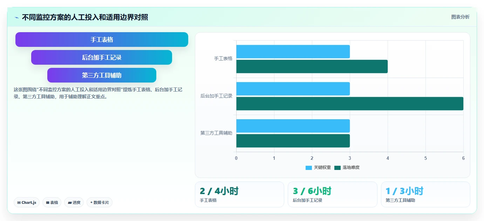This screenshot has width=484, height=221.
Task: Click the description paragraph starting 这张图围绕
Action: click(98, 93)
